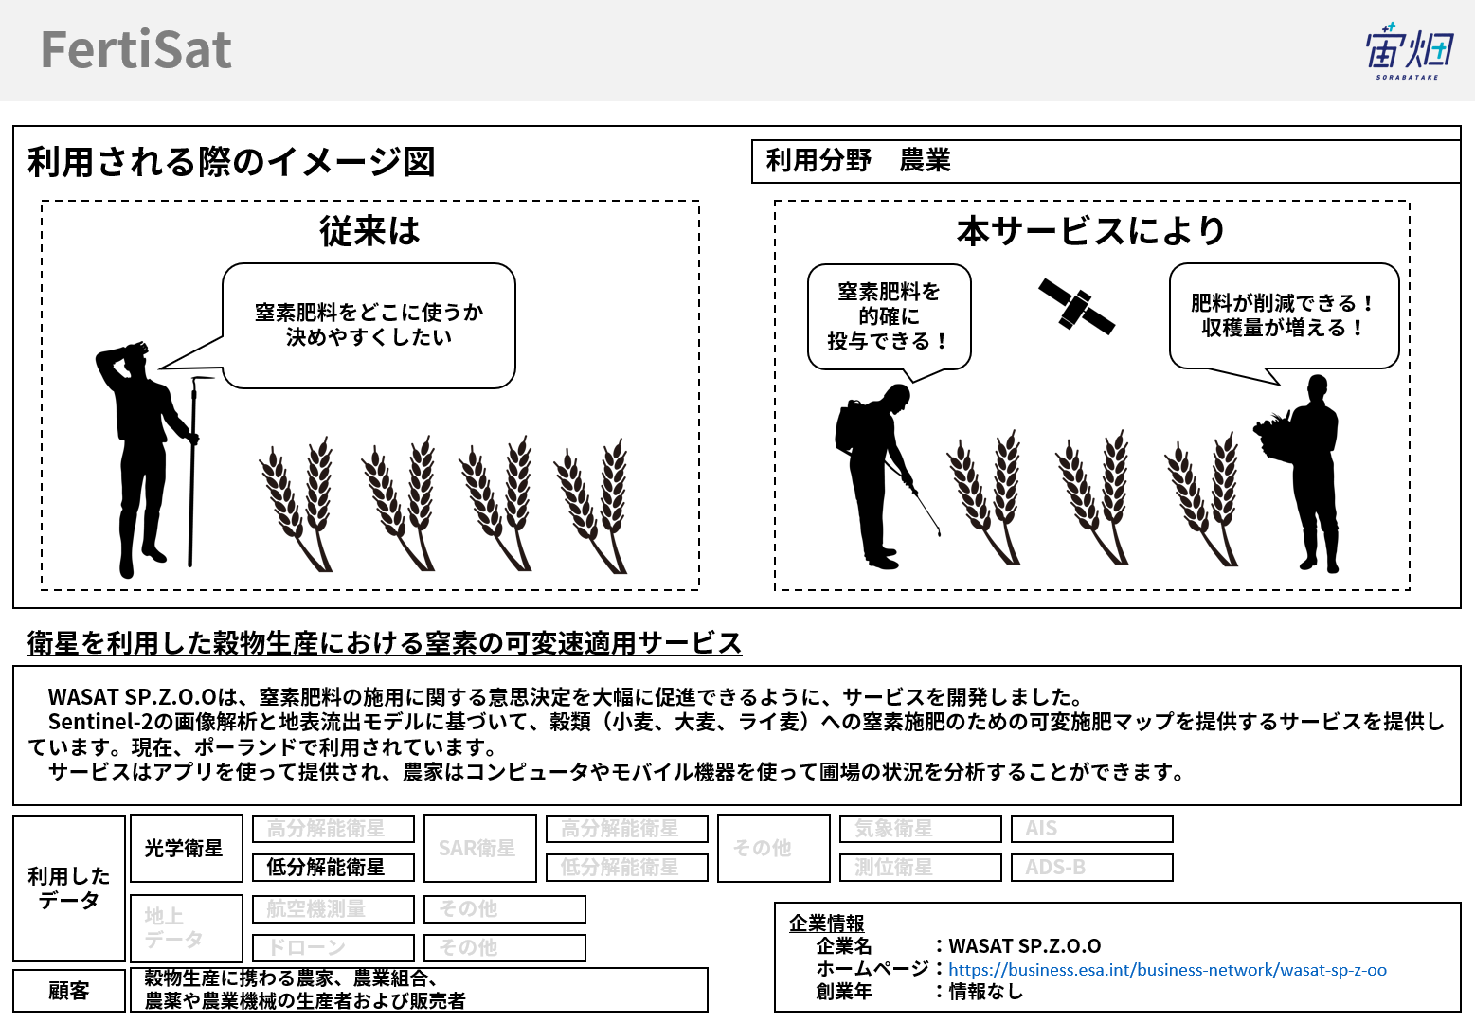Select the その他 box beside 航空機測量
1475x1023 pixels.
(505, 909)
